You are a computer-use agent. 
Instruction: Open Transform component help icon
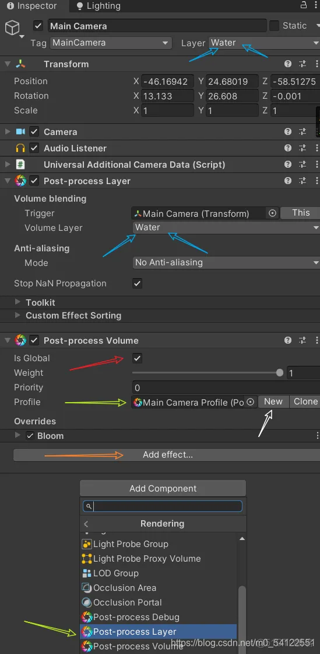(x=287, y=64)
